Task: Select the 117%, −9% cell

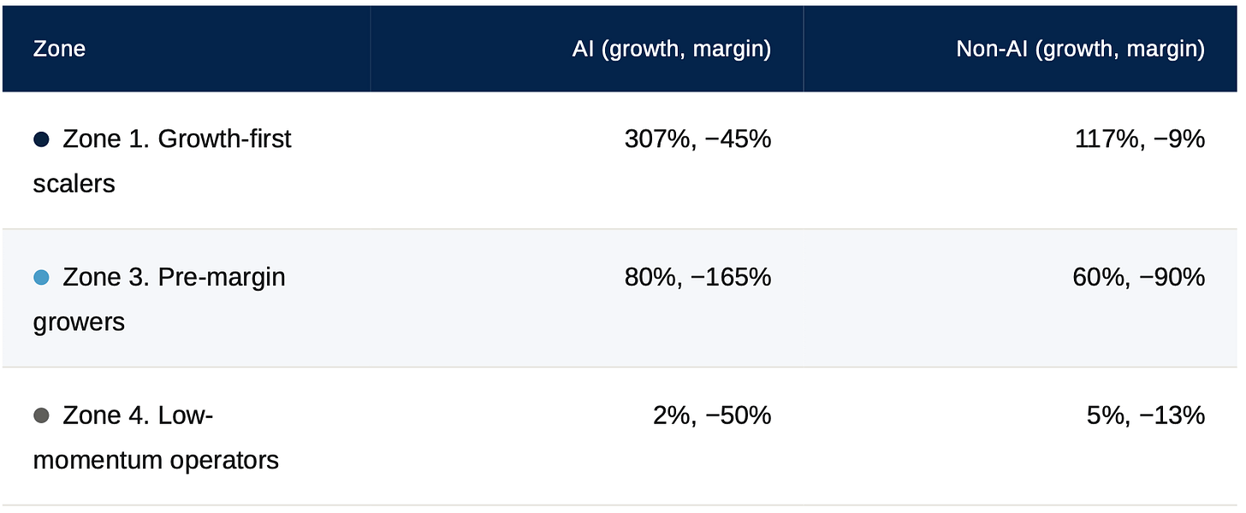Action: [1140, 139]
